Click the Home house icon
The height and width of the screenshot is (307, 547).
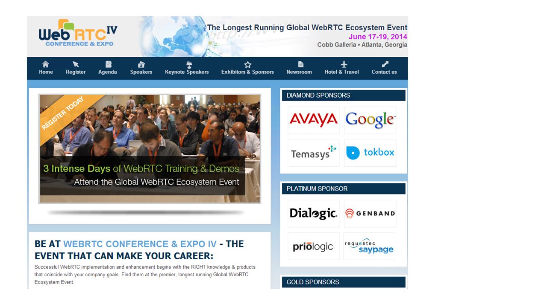coord(46,64)
